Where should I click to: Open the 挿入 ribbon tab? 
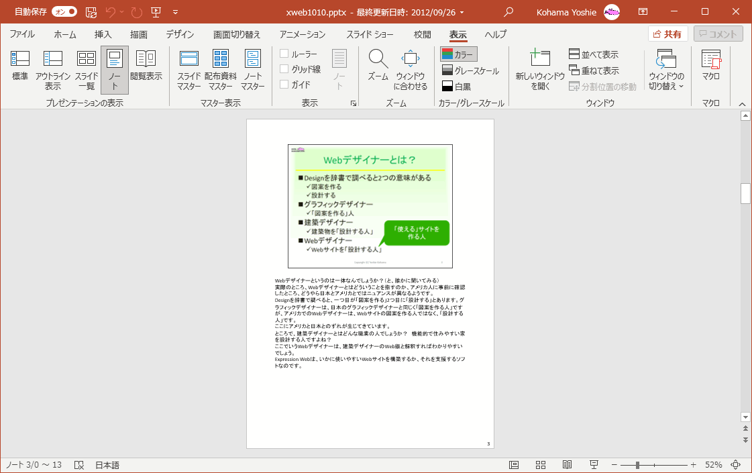click(103, 34)
